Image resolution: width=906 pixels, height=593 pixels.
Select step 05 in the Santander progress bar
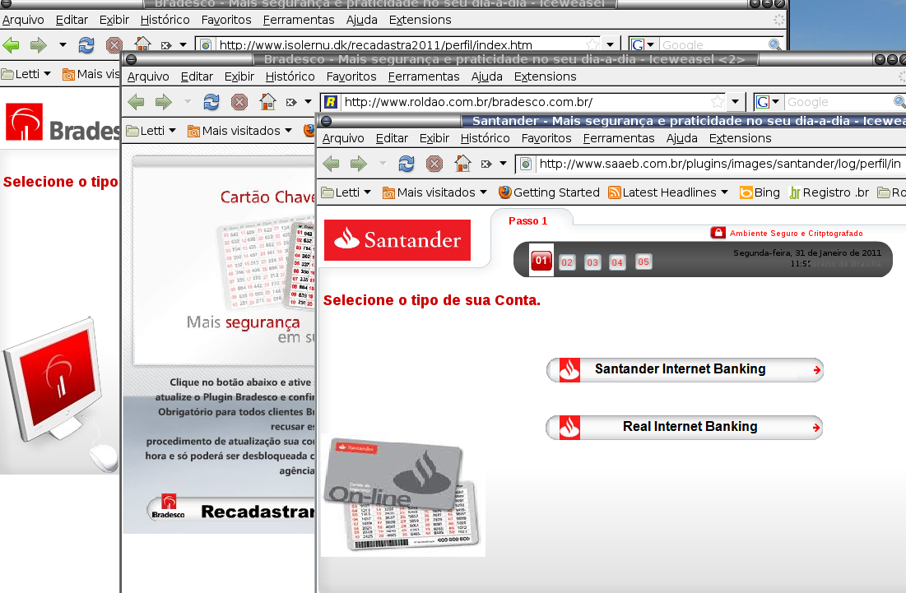[643, 262]
